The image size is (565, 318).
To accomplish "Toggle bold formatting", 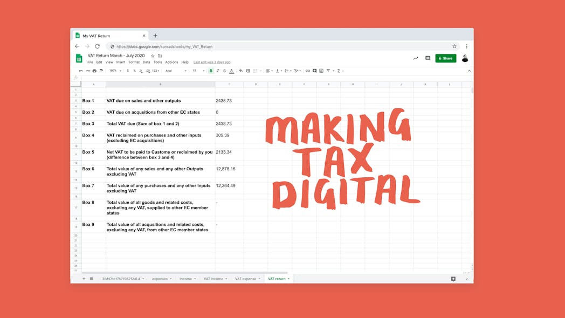I will tap(211, 71).
